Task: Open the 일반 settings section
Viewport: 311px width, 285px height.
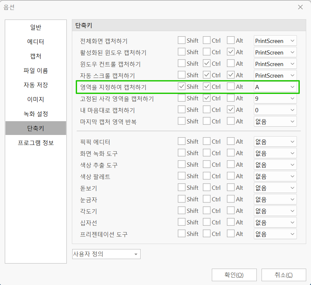Action: (35, 28)
